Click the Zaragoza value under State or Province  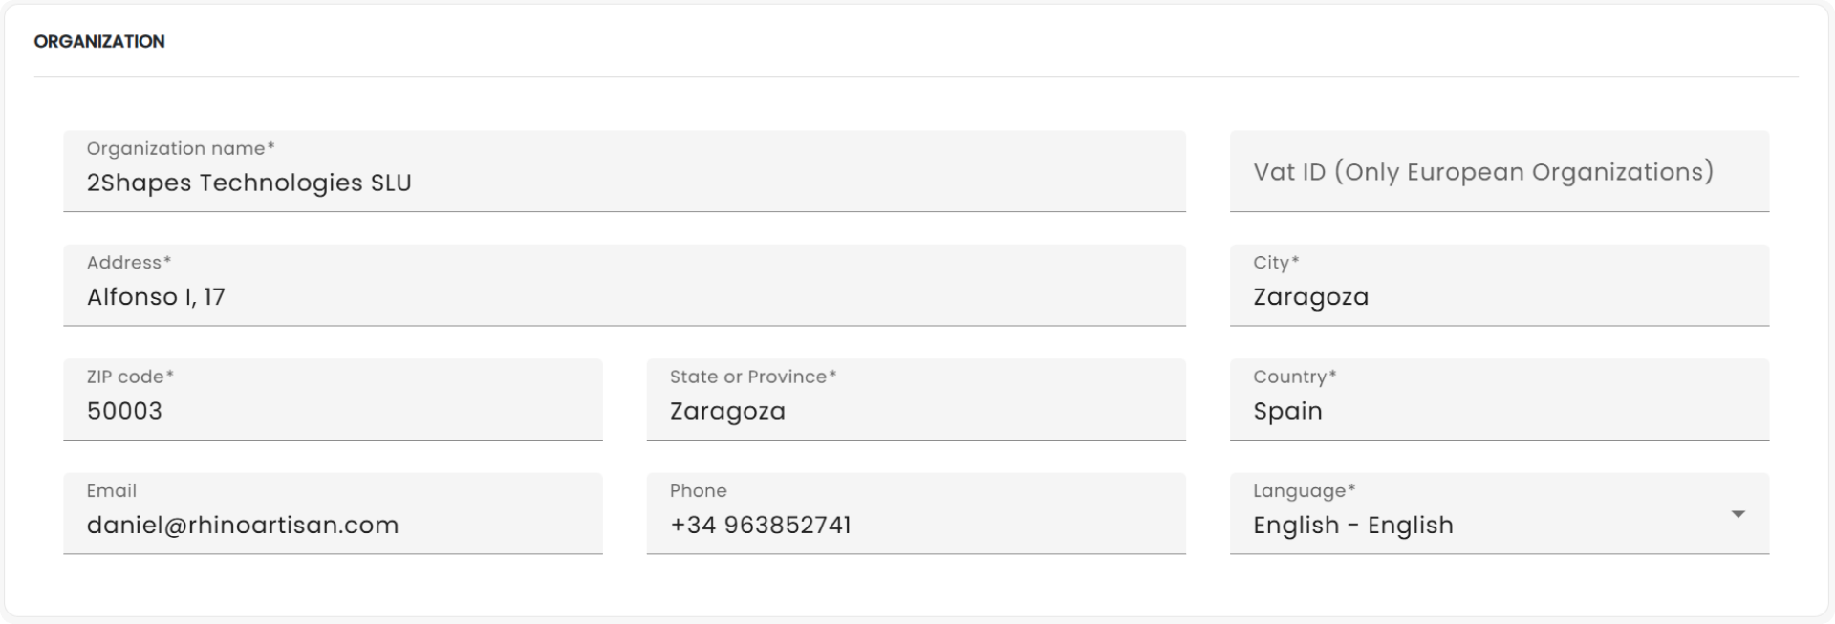727,411
